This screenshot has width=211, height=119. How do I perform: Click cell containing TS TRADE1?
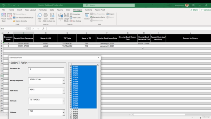(67, 44)
